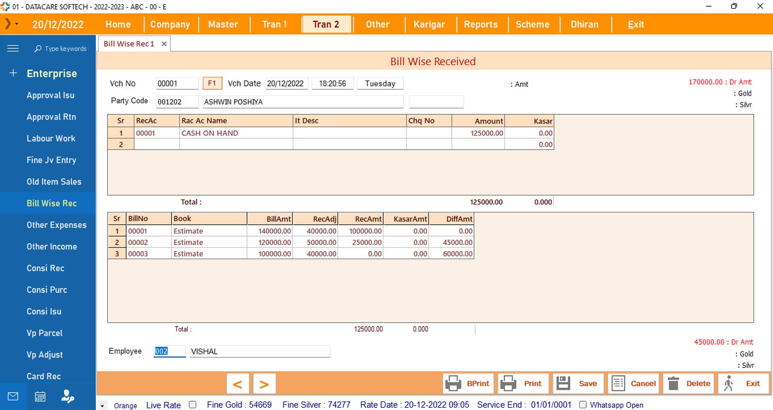Click the ASHWIN POSHIYA party name field
This screenshot has width=773, height=410.
pos(303,102)
